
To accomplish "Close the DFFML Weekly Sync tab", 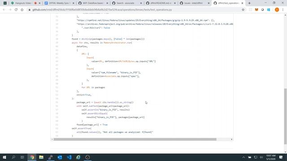I will pos(74,3).
